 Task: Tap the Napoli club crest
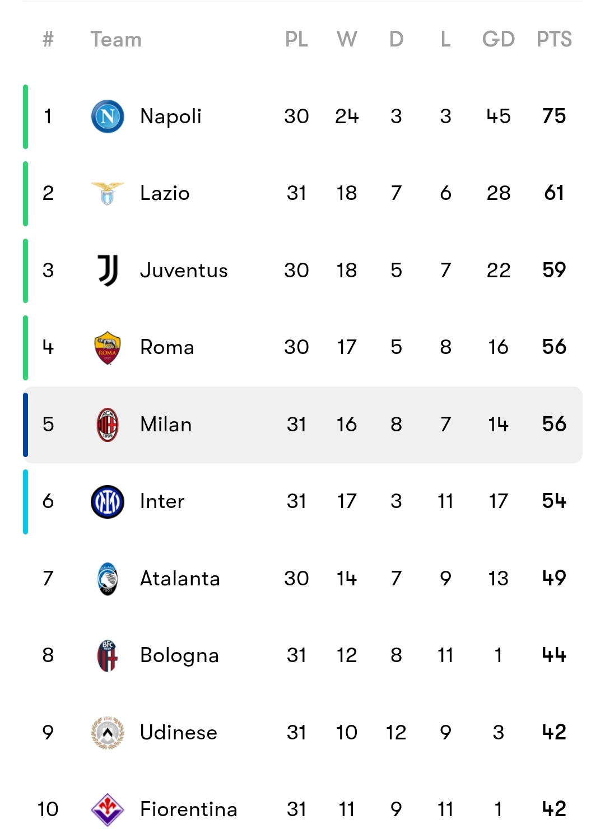pyautogui.click(x=108, y=117)
